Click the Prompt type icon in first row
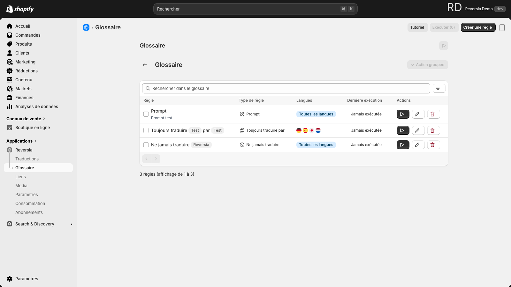The height and width of the screenshot is (287, 511). tap(242, 114)
